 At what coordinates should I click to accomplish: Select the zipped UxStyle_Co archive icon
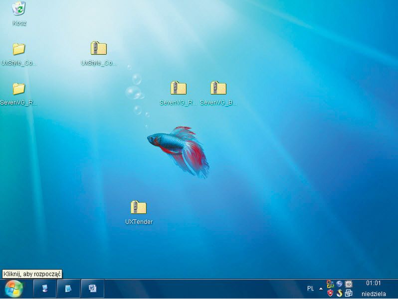pos(99,49)
